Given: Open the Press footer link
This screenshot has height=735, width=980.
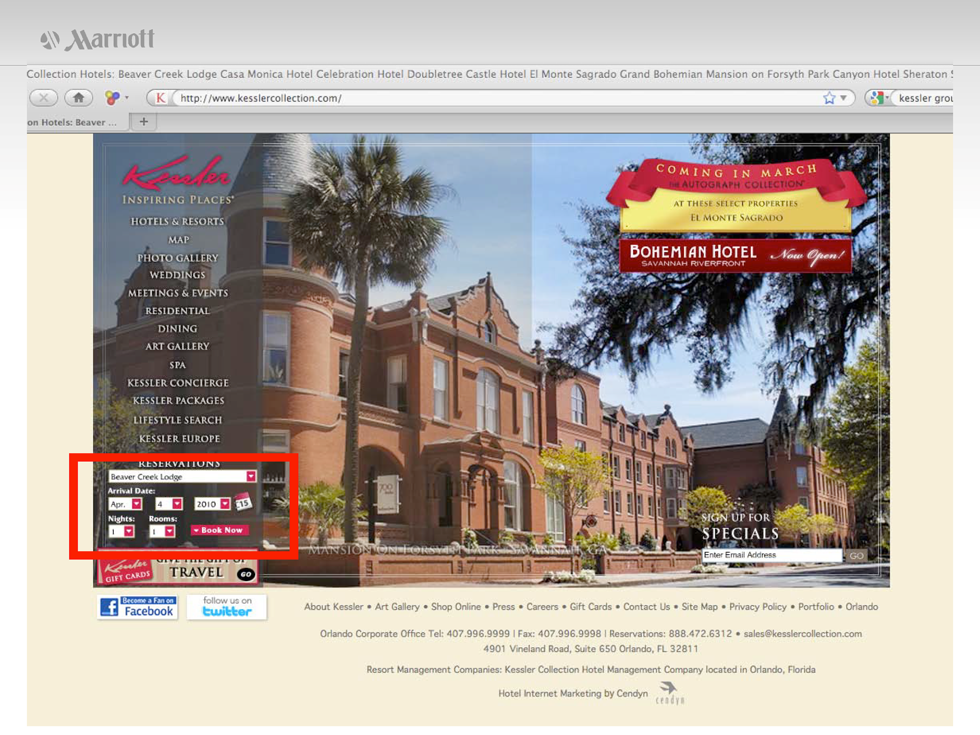Looking at the screenshot, I should tap(503, 606).
